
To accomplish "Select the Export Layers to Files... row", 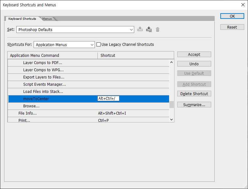I will coord(89,77).
